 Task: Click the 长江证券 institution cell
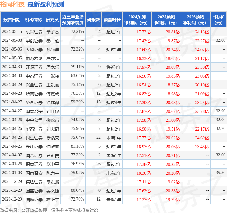click(34, 147)
